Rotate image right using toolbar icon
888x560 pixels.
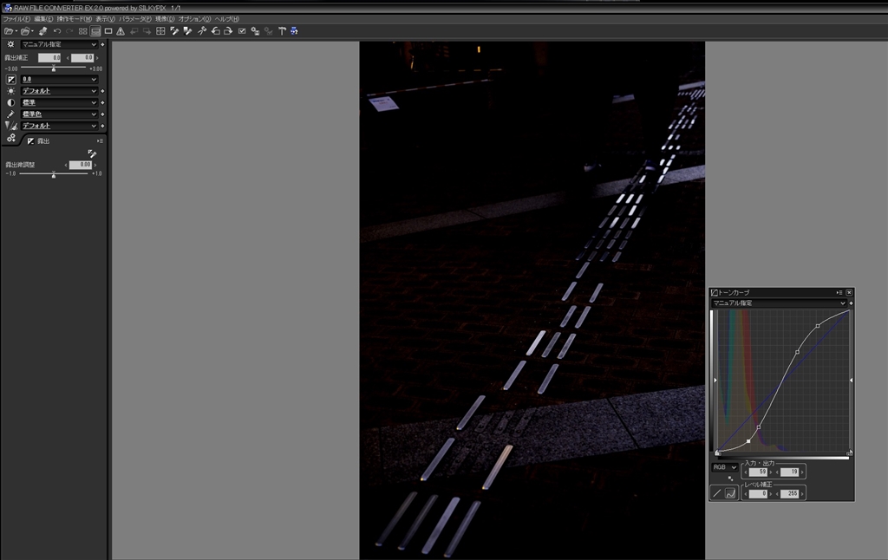coord(228,31)
